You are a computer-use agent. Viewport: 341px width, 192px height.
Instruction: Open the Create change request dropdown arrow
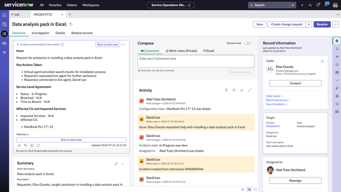pyautogui.click(x=309, y=25)
